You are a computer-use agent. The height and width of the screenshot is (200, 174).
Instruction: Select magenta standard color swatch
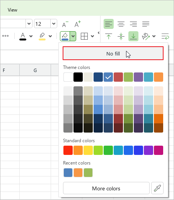[159, 150]
